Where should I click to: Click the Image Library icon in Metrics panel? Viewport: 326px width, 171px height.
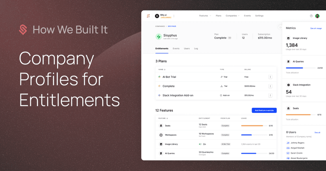pyautogui.click(x=288, y=38)
